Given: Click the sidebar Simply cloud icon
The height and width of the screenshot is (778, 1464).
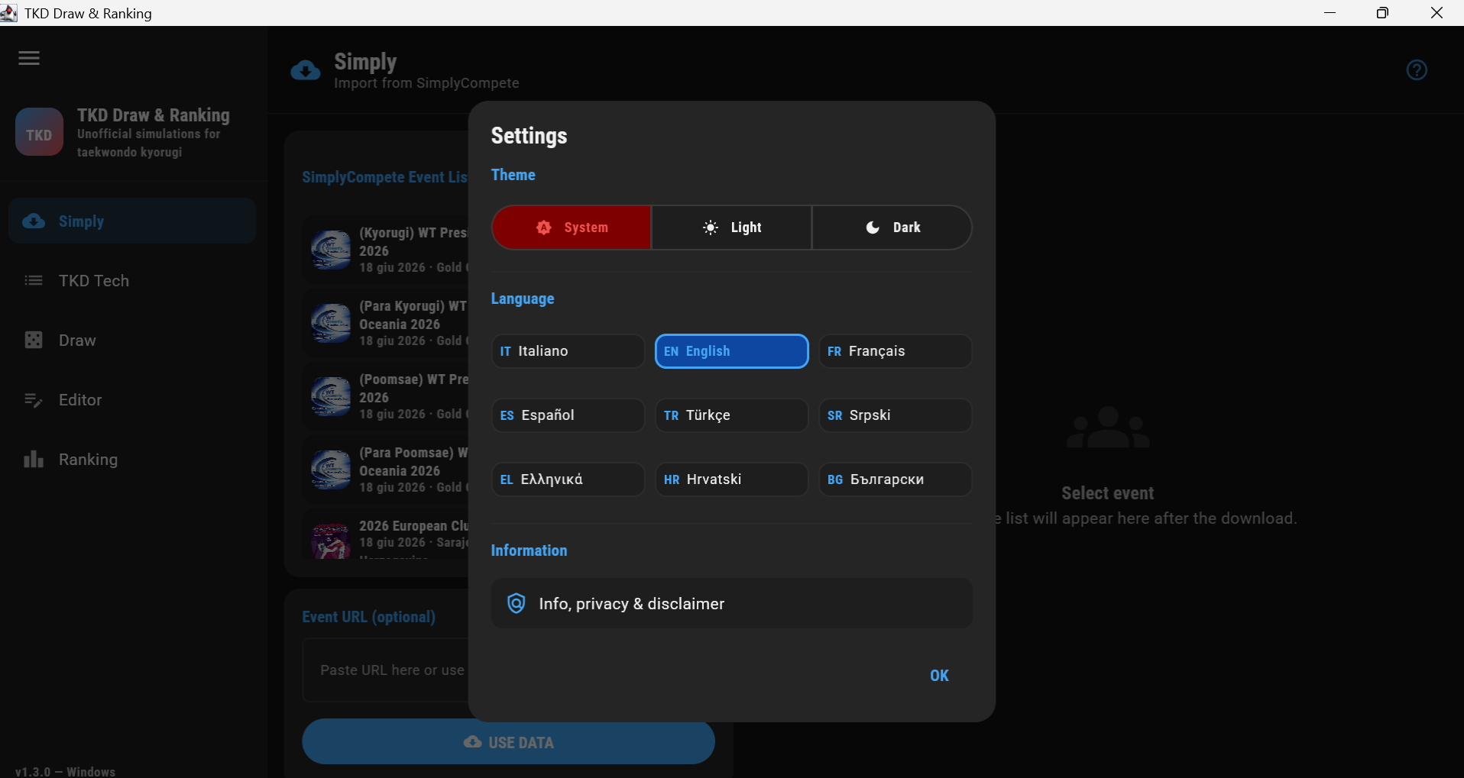Looking at the screenshot, I should 34,221.
